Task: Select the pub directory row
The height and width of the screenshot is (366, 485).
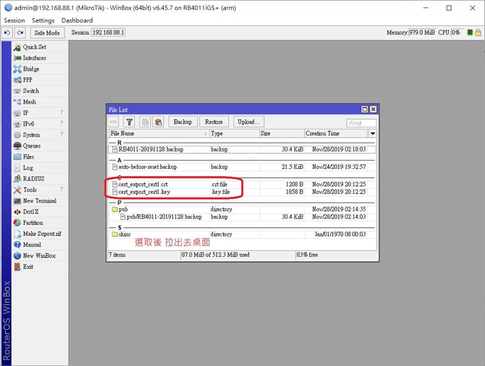Action: pos(242,209)
